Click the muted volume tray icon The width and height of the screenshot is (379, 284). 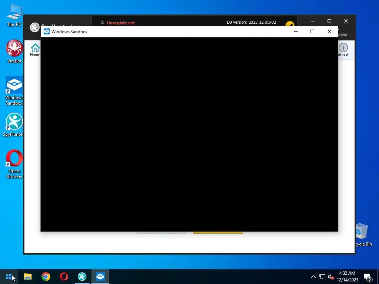(x=331, y=277)
